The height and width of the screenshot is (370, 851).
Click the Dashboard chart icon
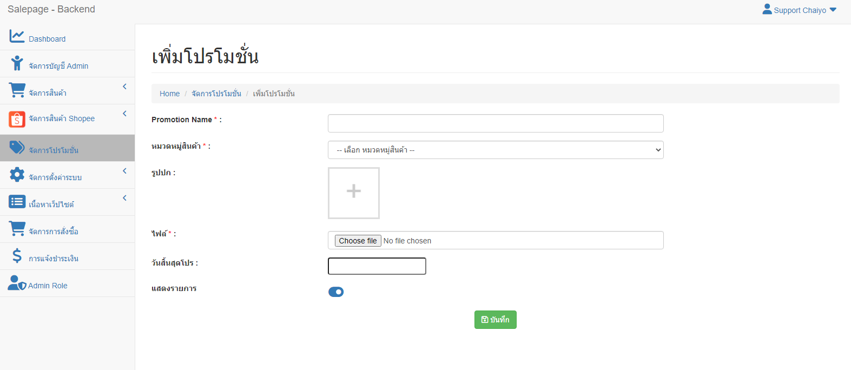(x=17, y=36)
